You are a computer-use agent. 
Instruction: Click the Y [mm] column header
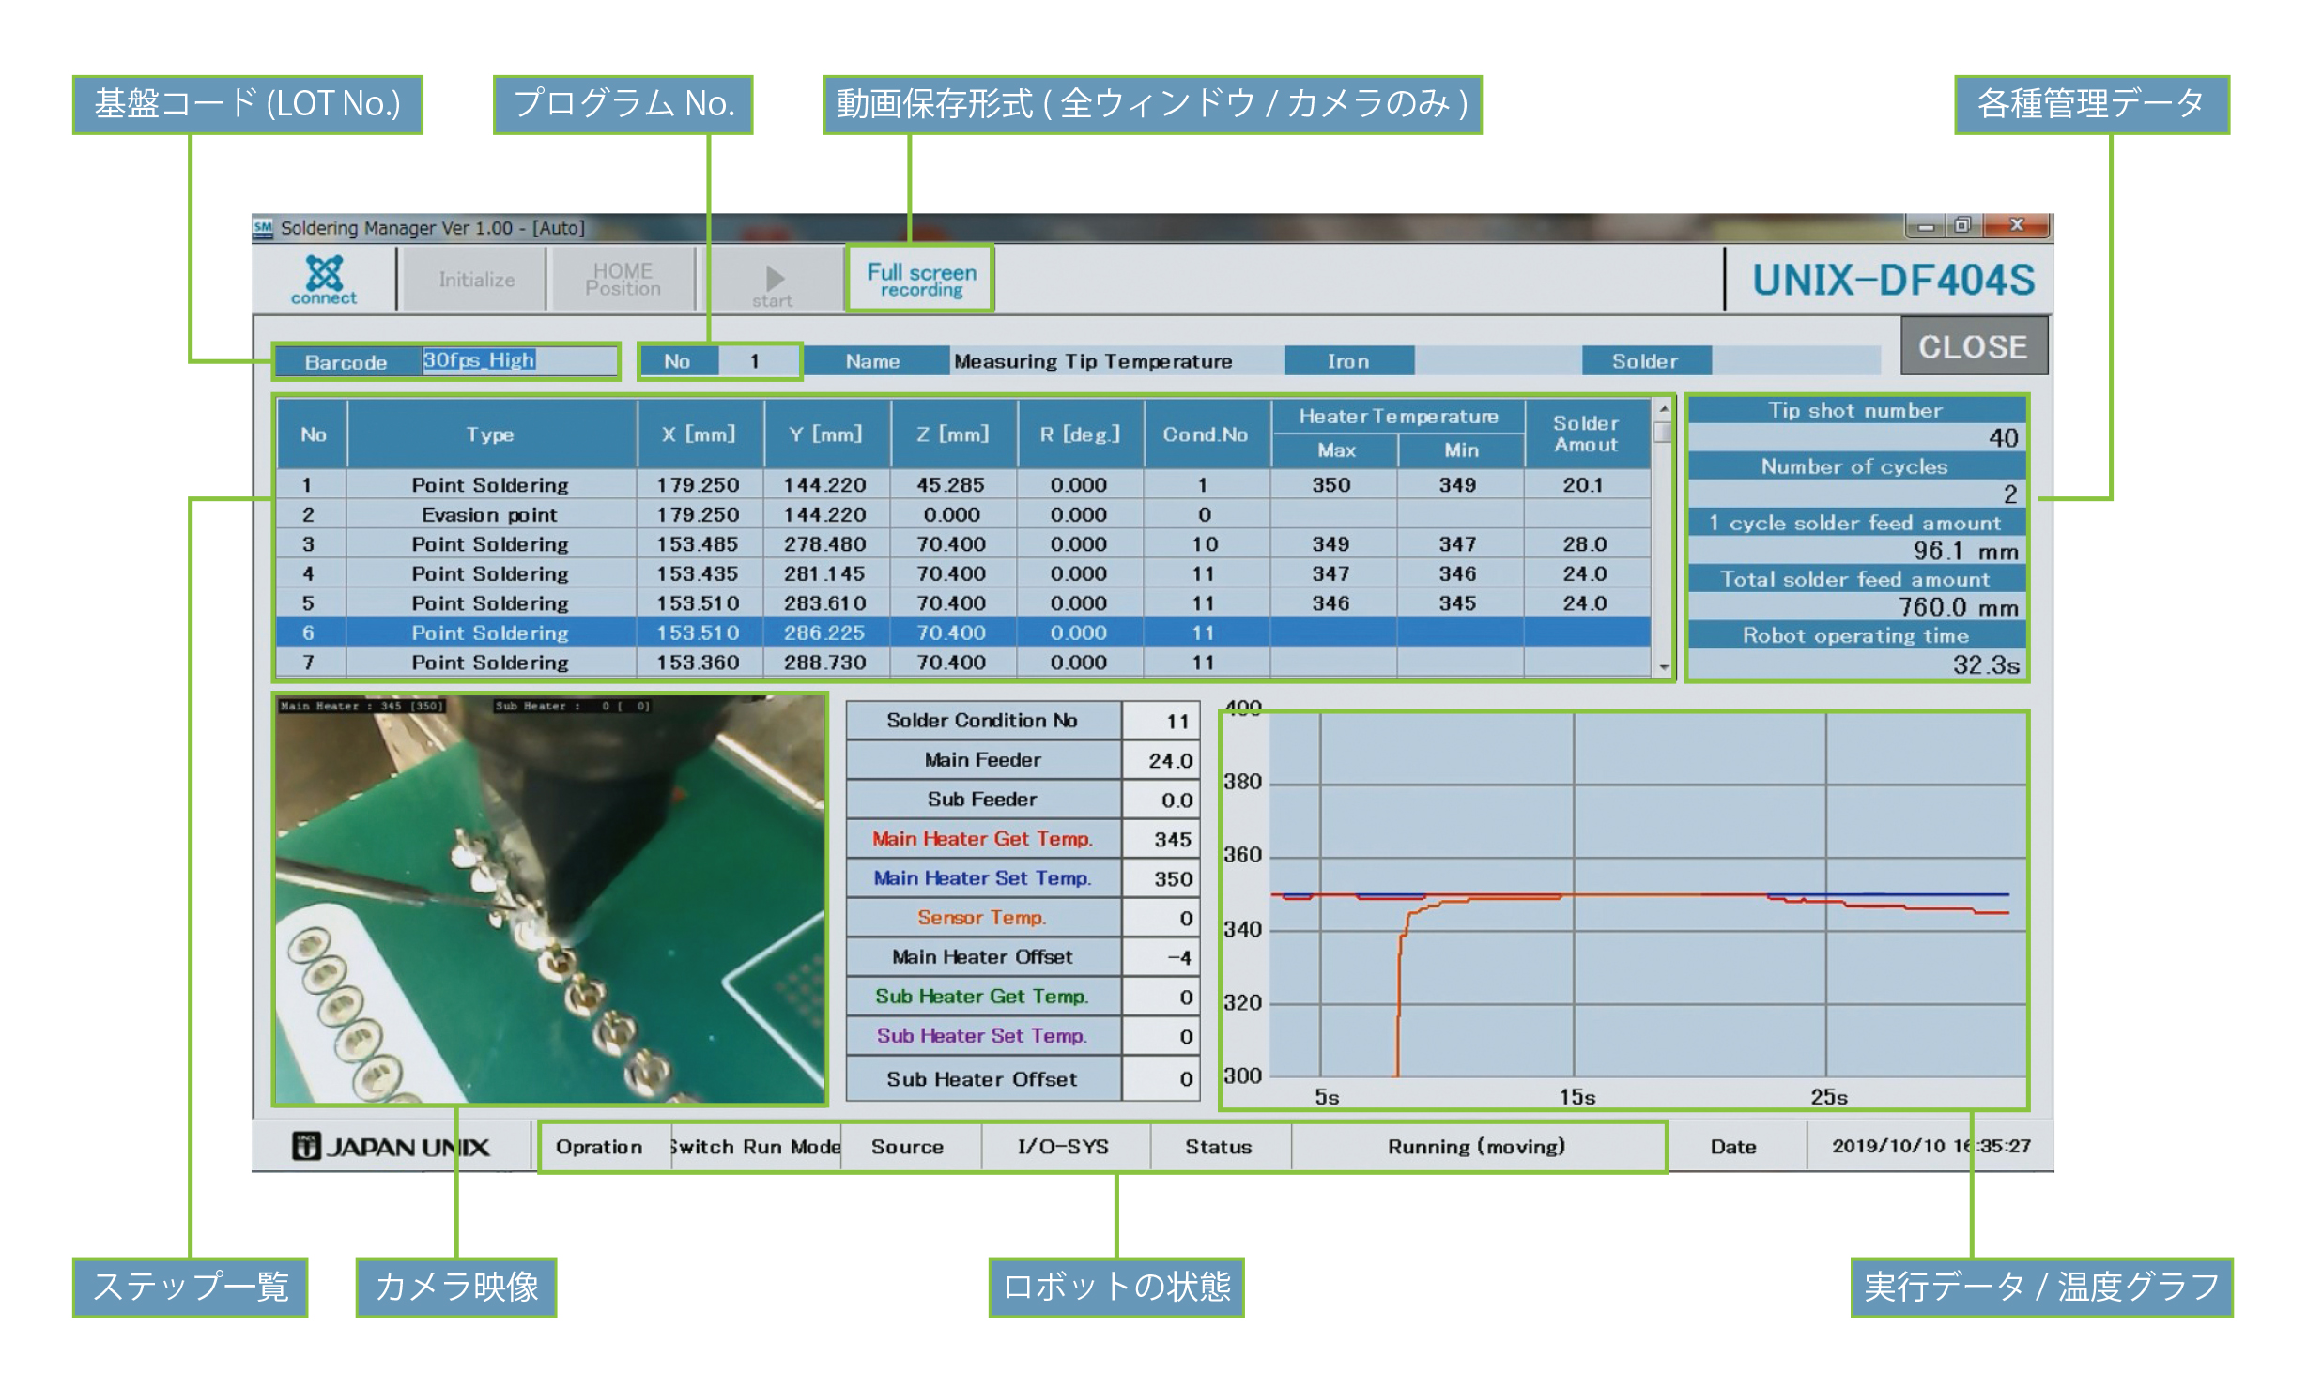[x=826, y=434]
